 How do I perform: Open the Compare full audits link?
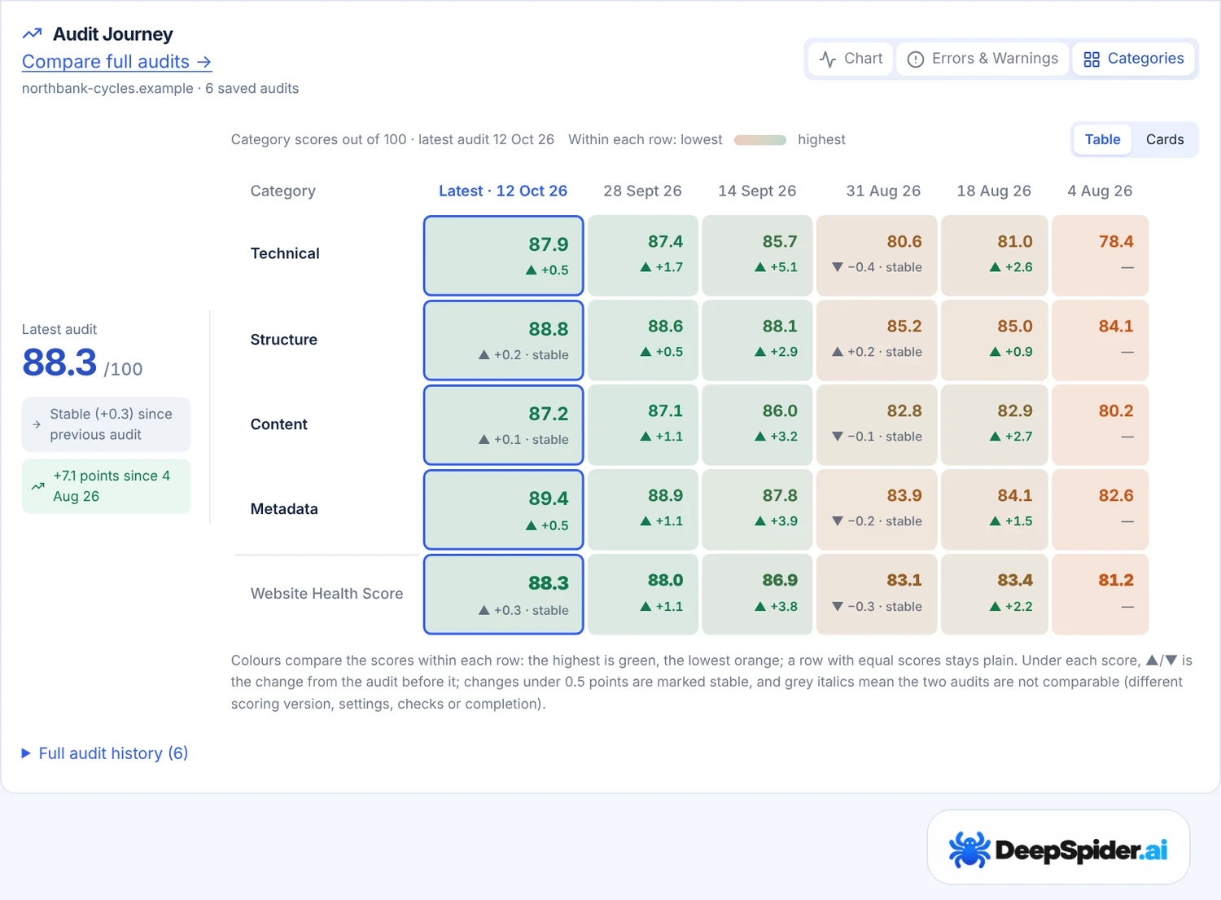(x=116, y=62)
